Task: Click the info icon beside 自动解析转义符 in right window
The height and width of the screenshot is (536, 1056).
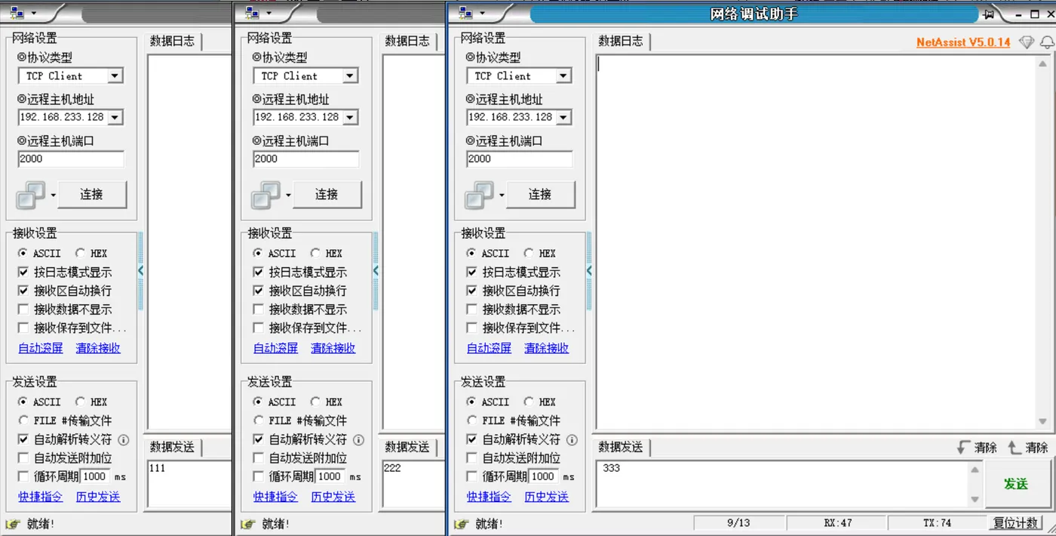Action: (573, 439)
